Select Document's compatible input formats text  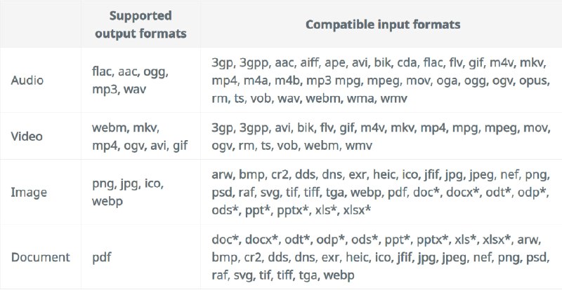(x=380, y=256)
